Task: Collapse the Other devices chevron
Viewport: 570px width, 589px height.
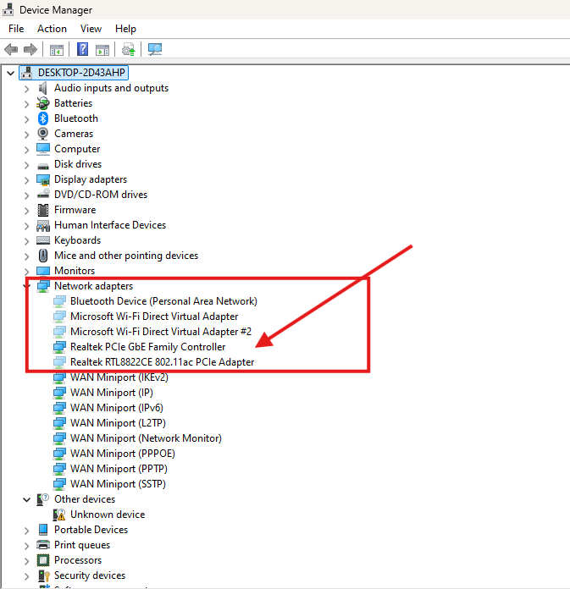Action: tap(26, 499)
